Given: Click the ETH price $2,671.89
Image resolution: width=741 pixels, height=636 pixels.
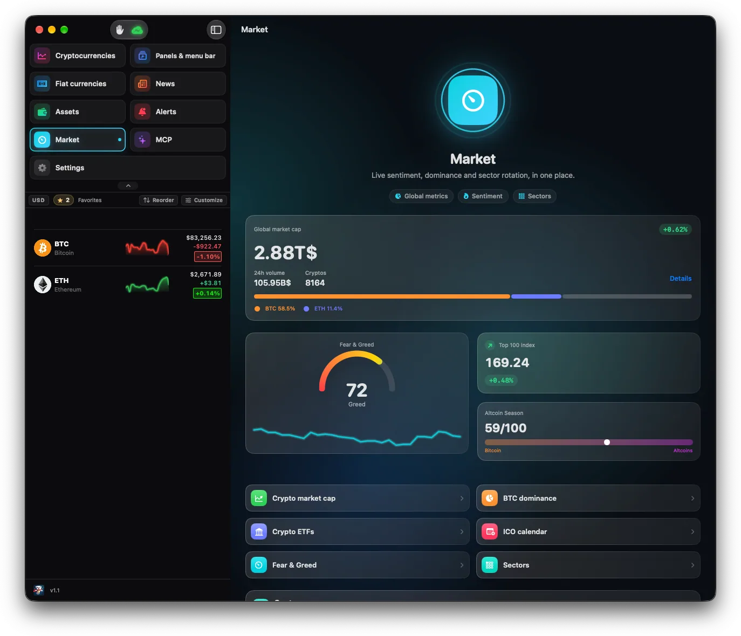Looking at the screenshot, I should 205,274.
